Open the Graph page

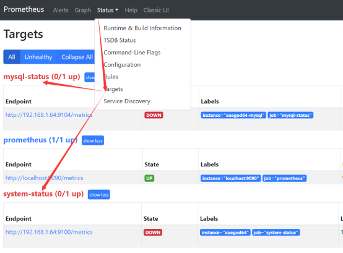point(83,11)
